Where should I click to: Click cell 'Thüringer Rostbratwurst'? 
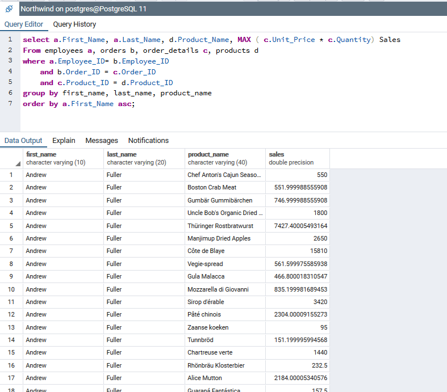(x=225, y=226)
